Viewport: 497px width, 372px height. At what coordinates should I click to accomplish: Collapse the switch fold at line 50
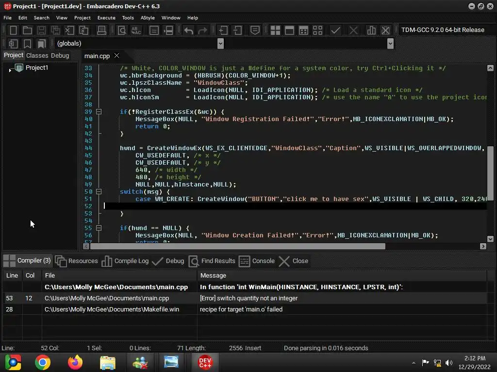pyautogui.click(x=99, y=192)
